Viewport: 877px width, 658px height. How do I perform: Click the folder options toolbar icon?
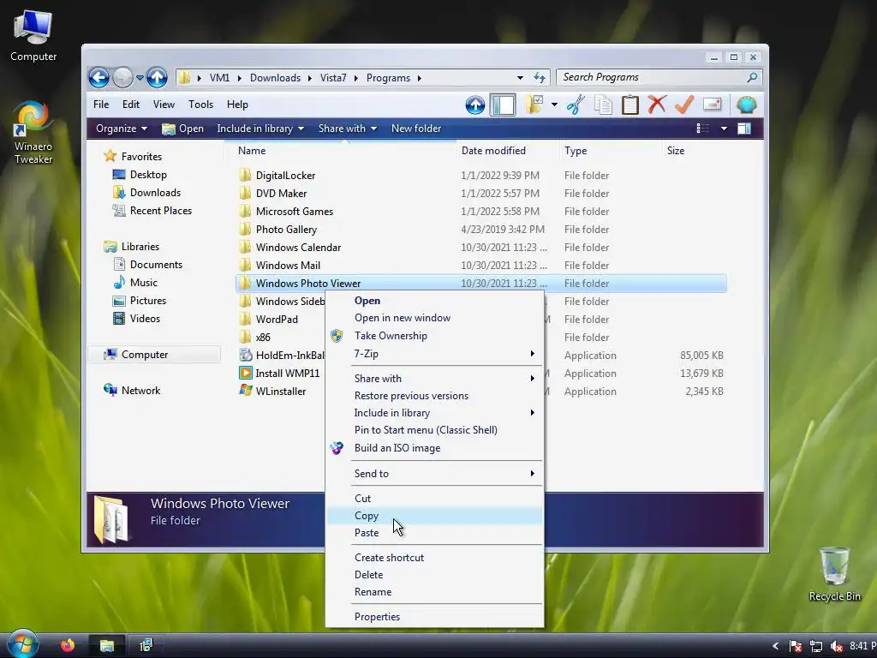[534, 105]
